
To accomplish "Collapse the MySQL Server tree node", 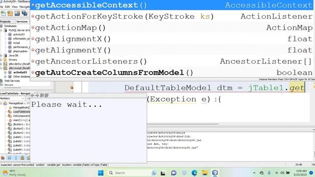I will point(1,30).
